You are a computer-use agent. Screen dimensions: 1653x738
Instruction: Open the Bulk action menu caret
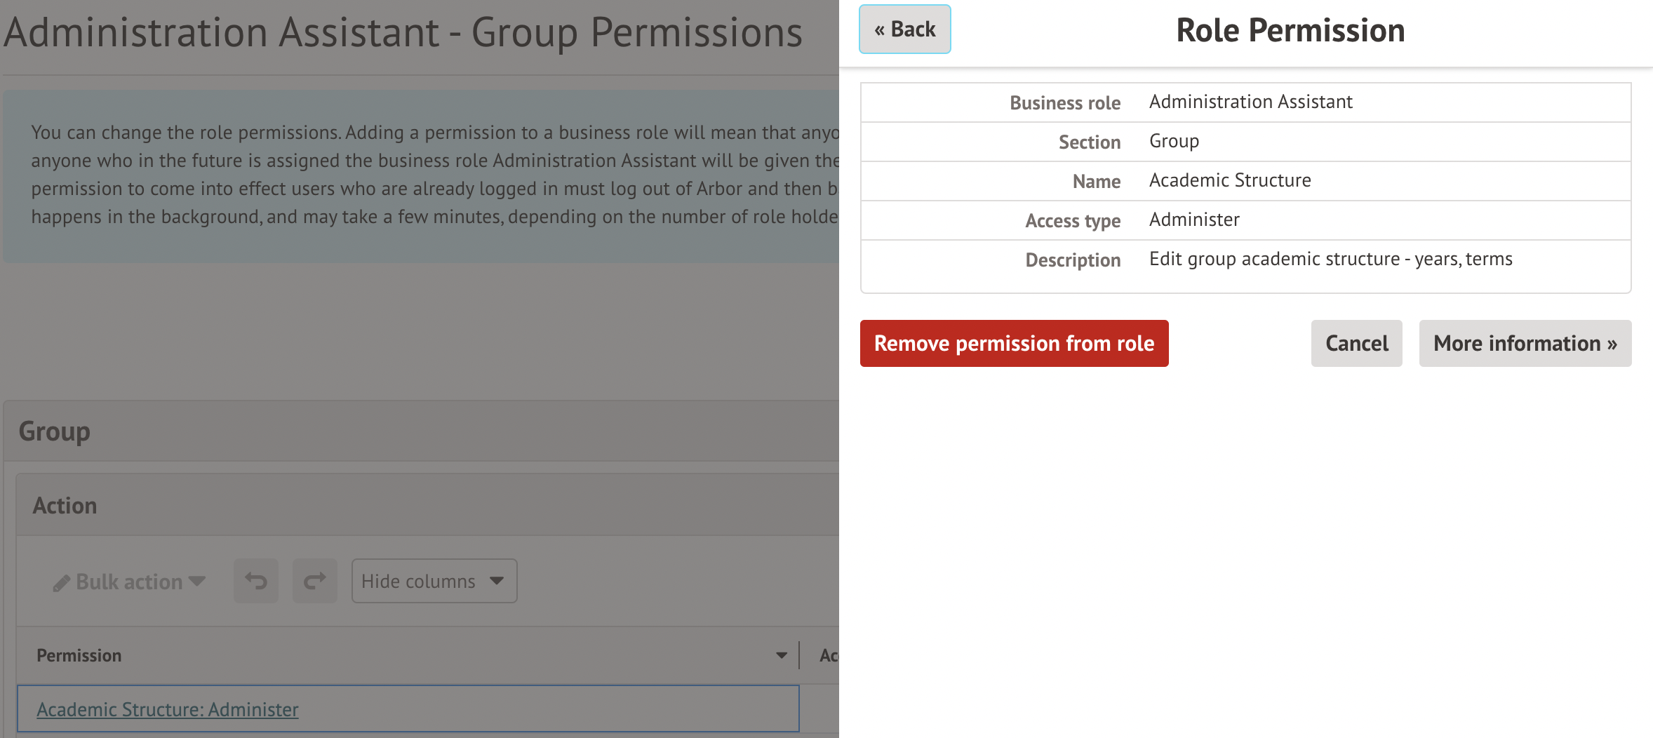tap(197, 581)
